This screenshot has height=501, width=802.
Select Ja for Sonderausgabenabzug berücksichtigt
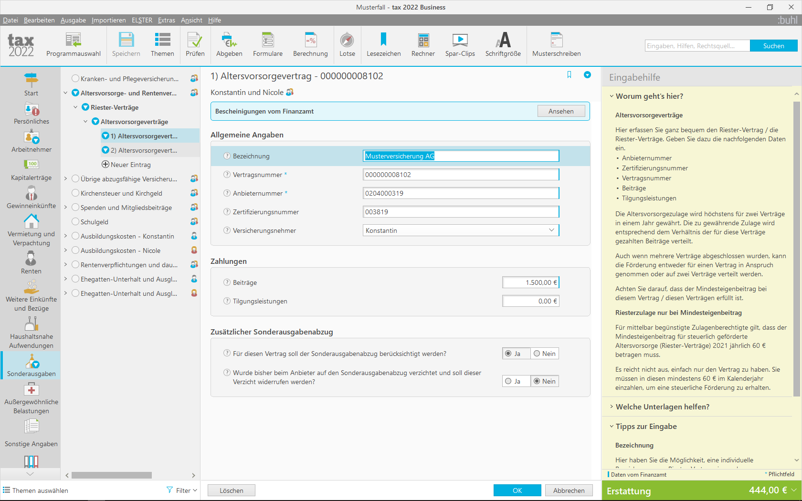[516, 354]
